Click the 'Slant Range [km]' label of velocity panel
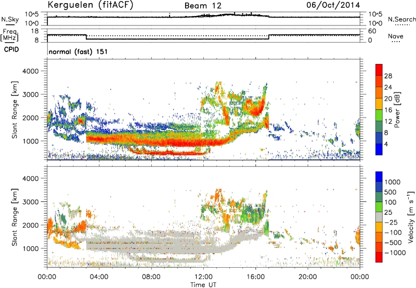The image size is (416, 288). point(15,217)
